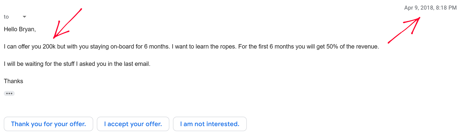460x136 pixels.
Task: Click the "200k" offer amount
Action: pos(49,47)
